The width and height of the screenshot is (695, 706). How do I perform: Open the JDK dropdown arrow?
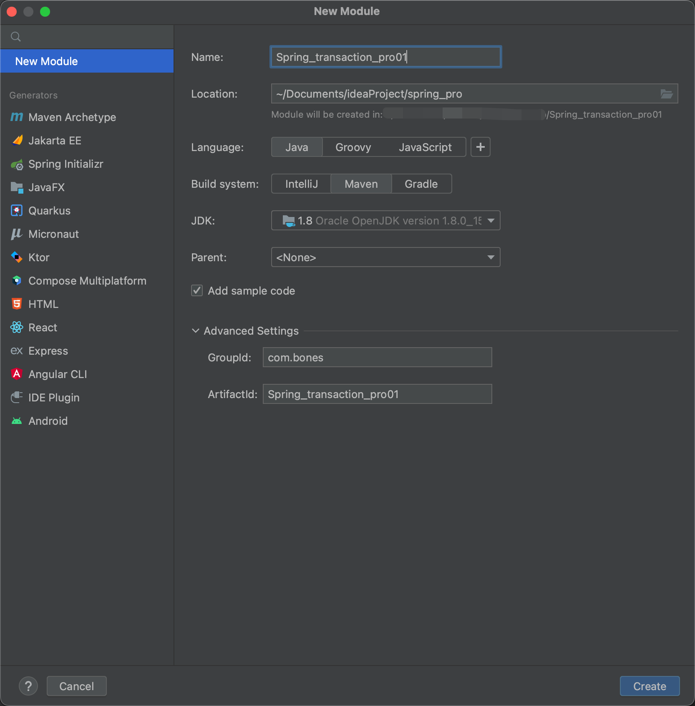pos(491,221)
